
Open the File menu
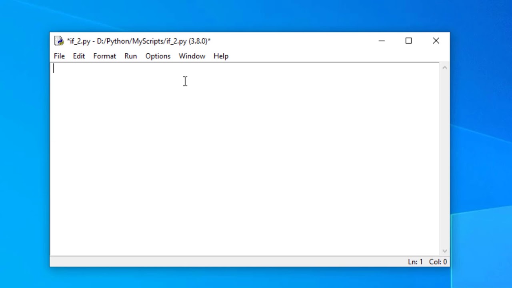tap(59, 56)
